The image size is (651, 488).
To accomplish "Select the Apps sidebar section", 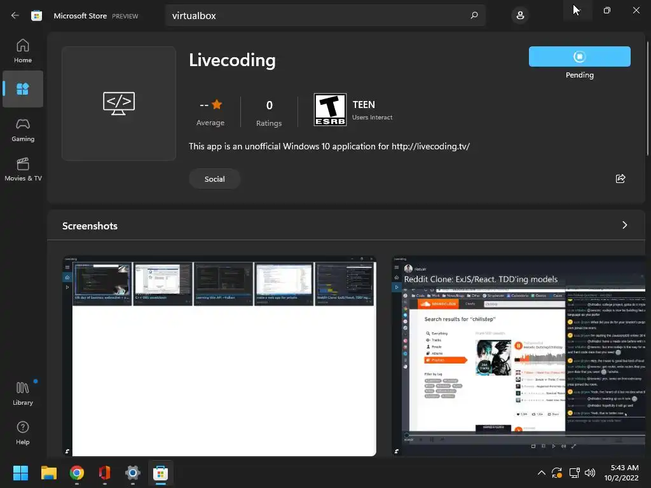I will (x=23, y=89).
